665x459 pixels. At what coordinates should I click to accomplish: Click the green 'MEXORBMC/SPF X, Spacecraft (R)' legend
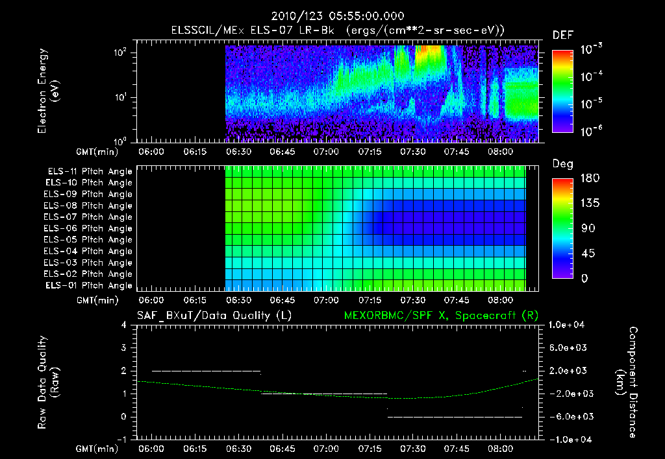point(441,316)
